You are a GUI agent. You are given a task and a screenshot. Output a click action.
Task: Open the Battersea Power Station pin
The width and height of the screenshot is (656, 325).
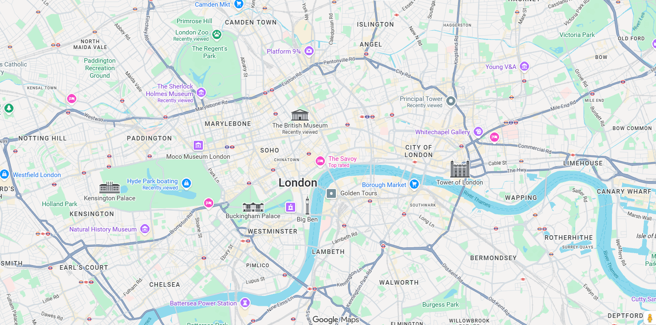[245, 303]
